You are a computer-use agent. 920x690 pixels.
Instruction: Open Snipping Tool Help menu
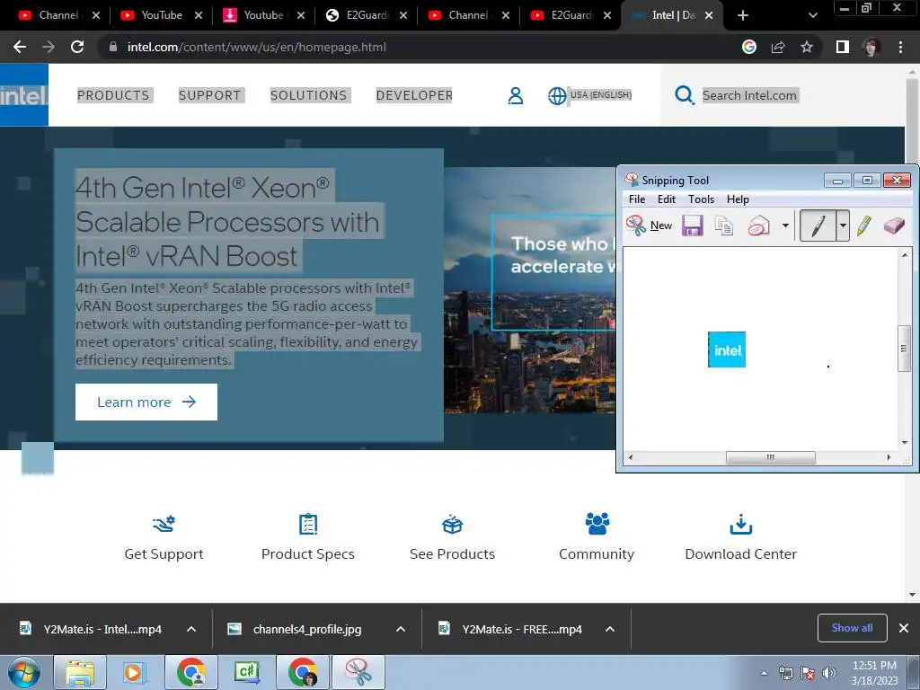738,199
